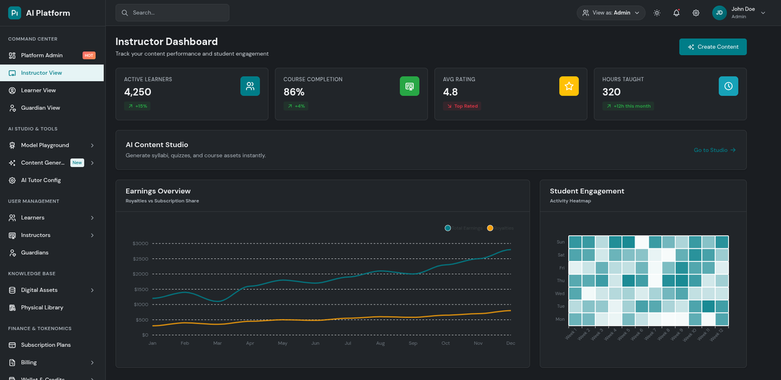This screenshot has width=781, height=380.
Task: Toggle the light/dark theme sun icon
Action: tap(657, 13)
